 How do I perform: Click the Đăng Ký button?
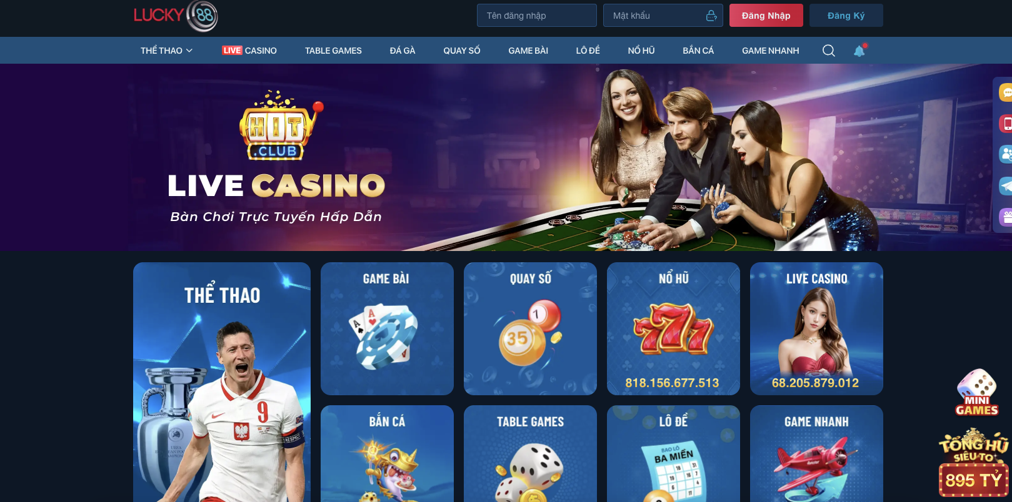(x=846, y=16)
